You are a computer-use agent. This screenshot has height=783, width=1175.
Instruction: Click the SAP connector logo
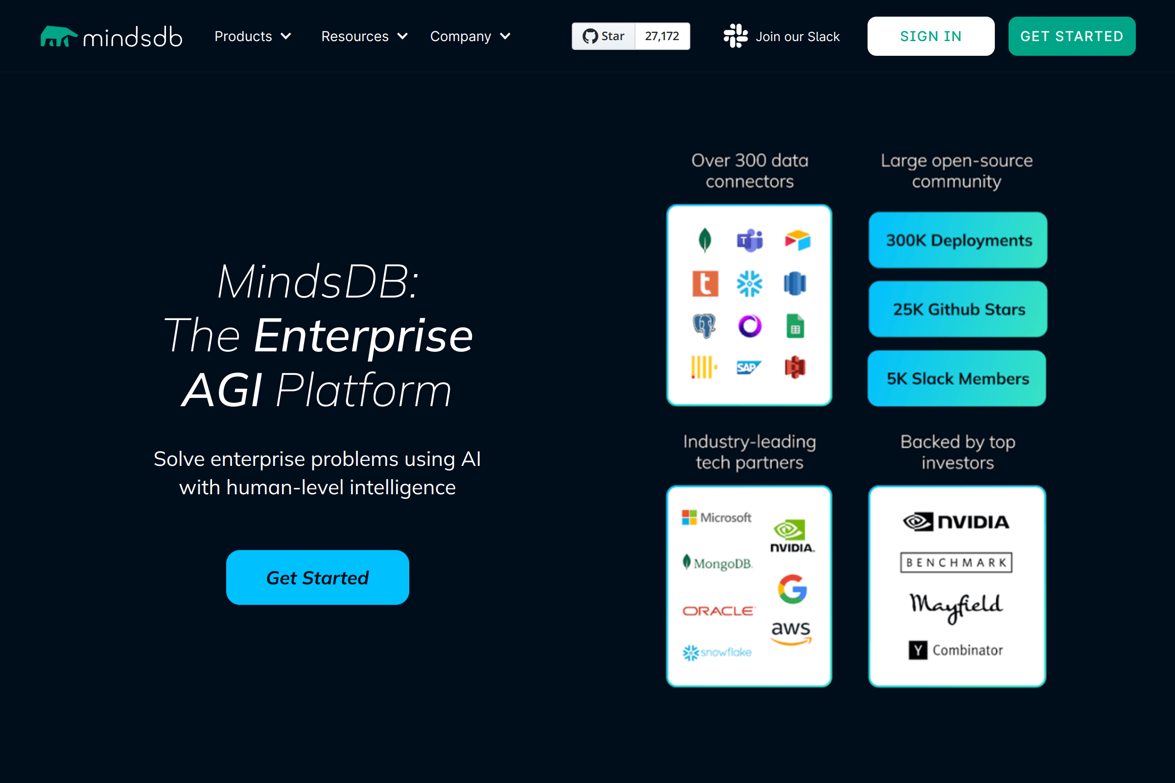coord(751,367)
